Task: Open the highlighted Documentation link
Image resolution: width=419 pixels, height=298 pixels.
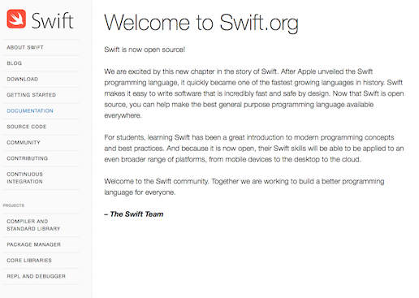Action: pyautogui.click(x=30, y=110)
